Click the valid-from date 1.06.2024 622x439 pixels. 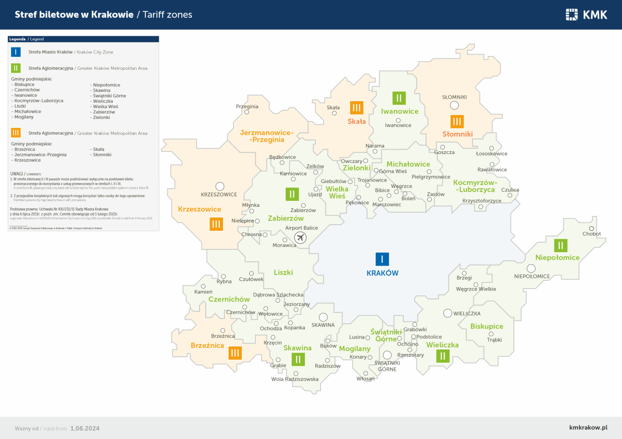[85, 428]
